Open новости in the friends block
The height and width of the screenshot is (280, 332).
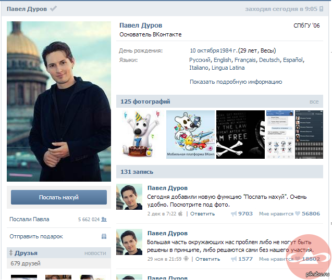pos(95,253)
